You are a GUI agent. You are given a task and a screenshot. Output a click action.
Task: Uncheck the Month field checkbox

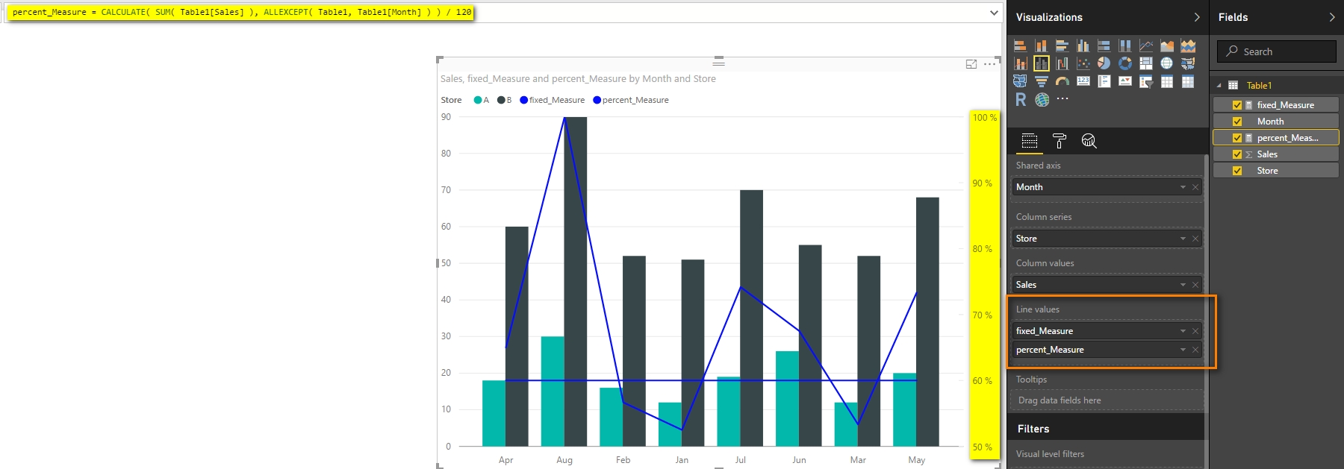point(1237,122)
